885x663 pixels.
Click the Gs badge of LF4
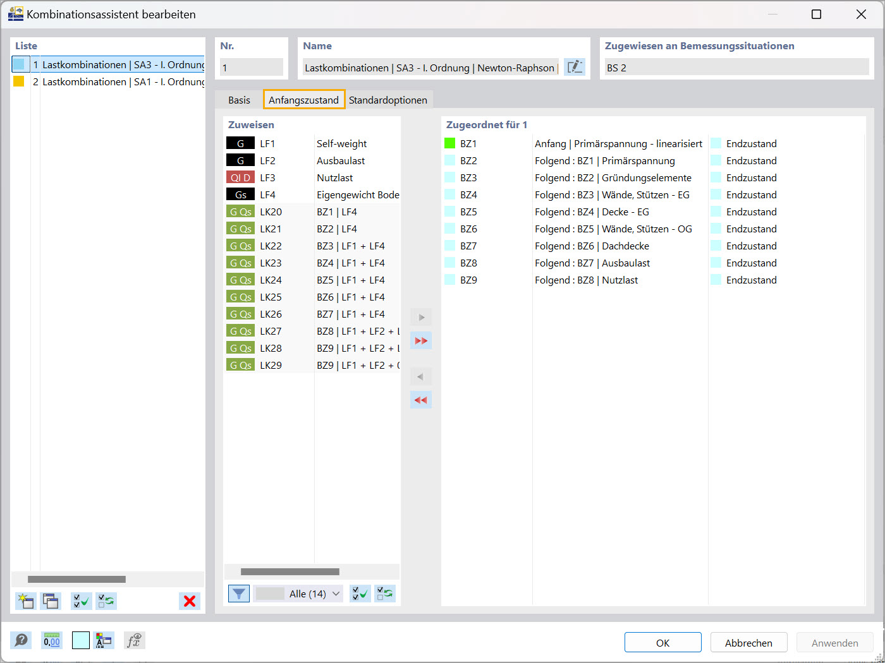pyautogui.click(x=240, y=194)
